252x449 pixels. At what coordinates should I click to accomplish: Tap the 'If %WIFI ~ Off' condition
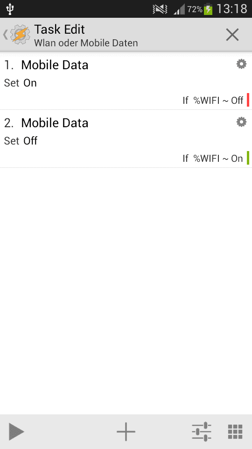click(x=213, y=101)
